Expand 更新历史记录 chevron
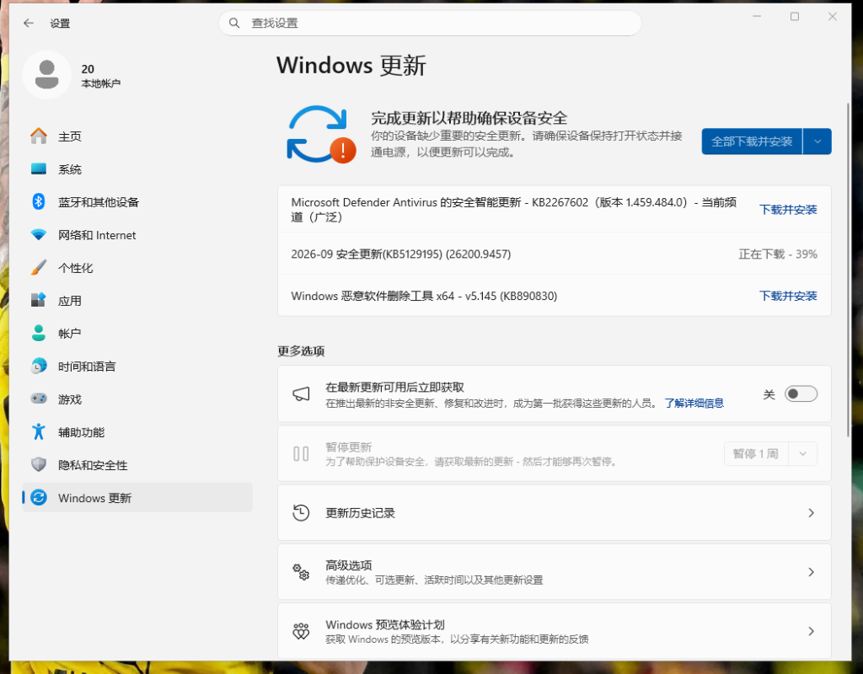 tap(811, 513)
